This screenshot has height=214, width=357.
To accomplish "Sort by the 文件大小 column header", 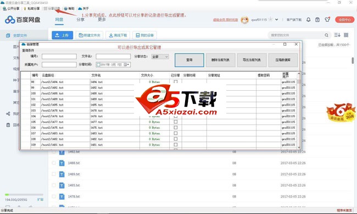I will pyautogui.click(x=154, y=75).
